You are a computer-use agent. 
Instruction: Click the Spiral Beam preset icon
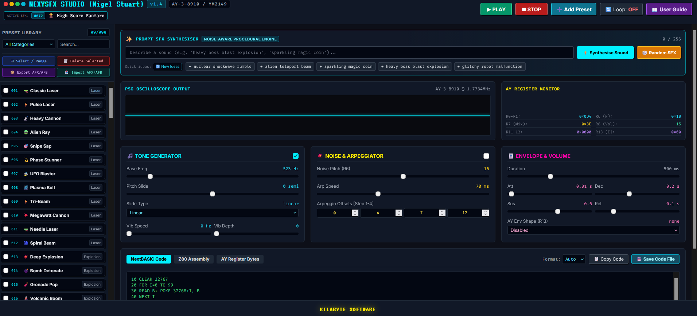pos(26,243)
